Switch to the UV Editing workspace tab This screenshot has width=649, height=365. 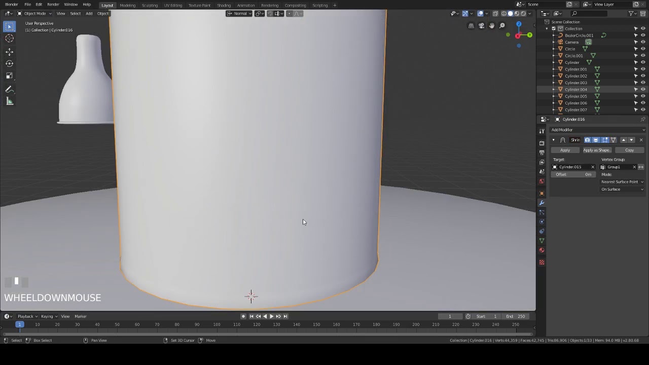(173, 5)
